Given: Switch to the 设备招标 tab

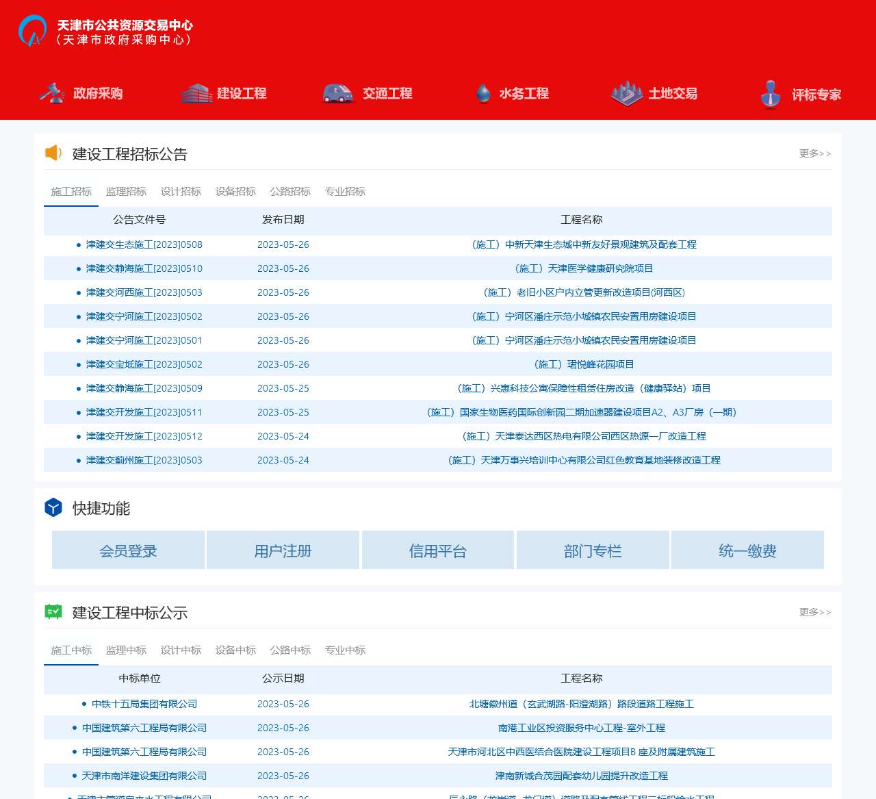Looking at the screenshot, I should [235, 192].
